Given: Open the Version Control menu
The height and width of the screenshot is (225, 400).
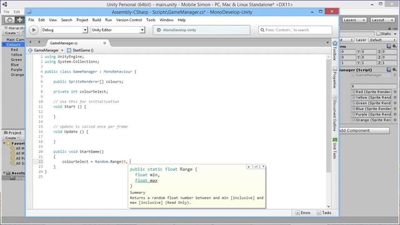Looking at the screenshot, I should [x=129, y=20].
